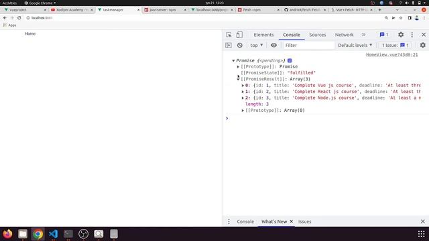The height and width of the screenshot is (241, 429).
Task: Open the Chrome profile avatar
Action: pos(417,18)
